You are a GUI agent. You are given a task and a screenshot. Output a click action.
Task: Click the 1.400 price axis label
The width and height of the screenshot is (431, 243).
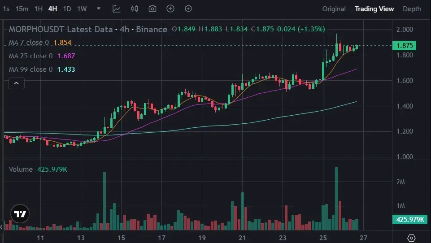click(x=405, y=106)
